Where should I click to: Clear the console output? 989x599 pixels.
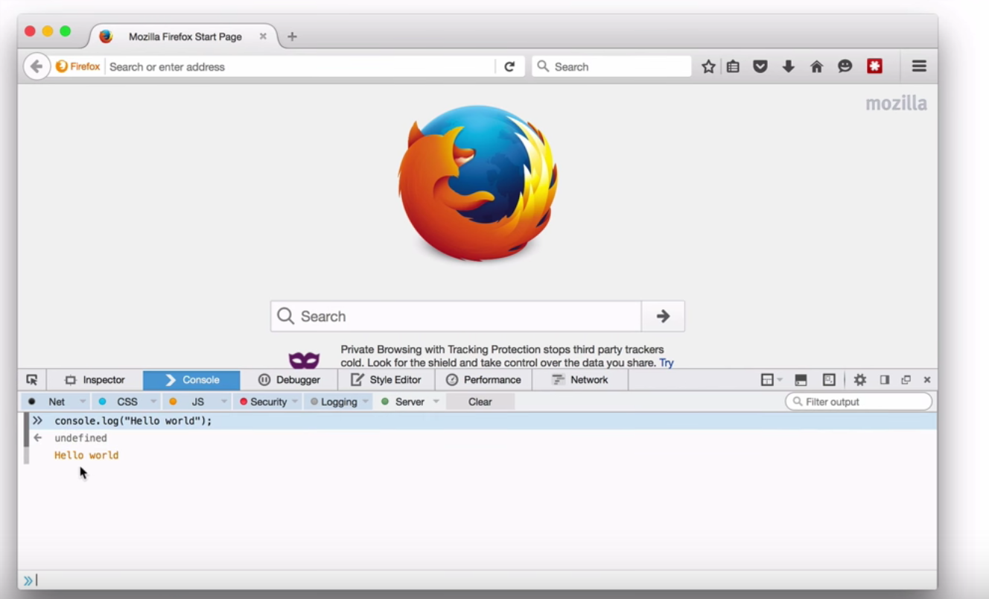click(480, 402)
